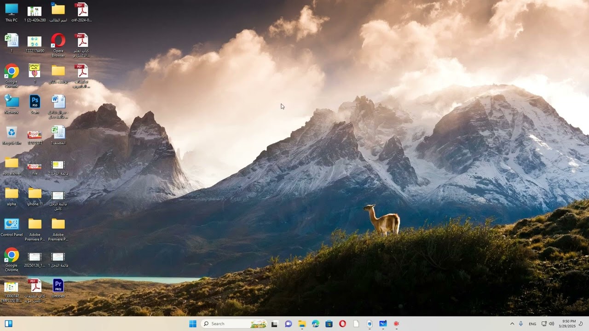Open the Untitled Premiere Pro project

(58, 289)
